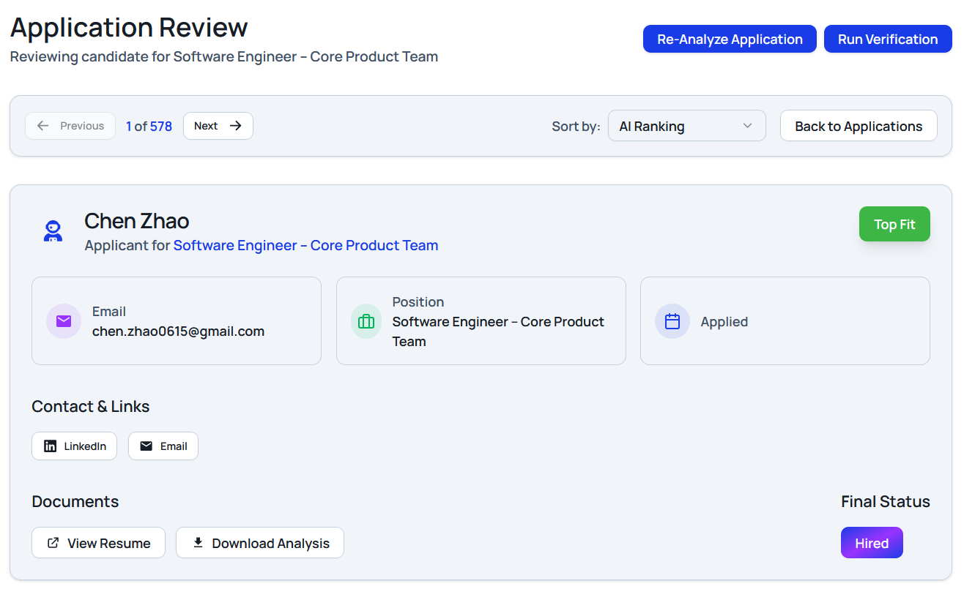
Task: Click the chen.zhao0615@gmail.com email address
Action: click(x=178, y=331)
